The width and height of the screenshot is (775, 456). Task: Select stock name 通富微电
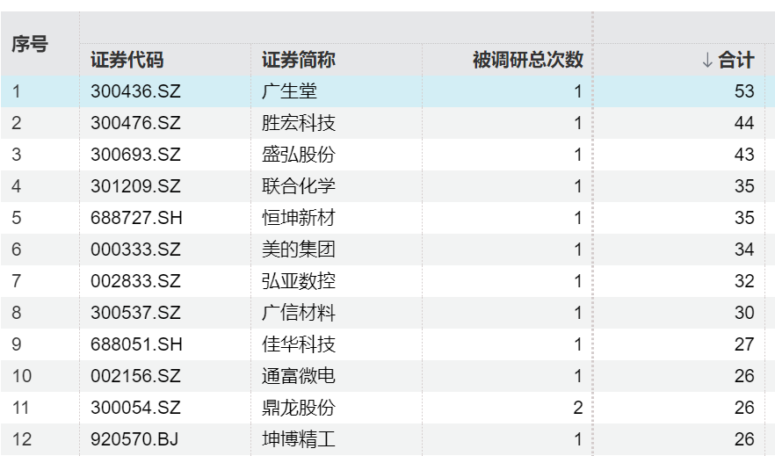299,376
